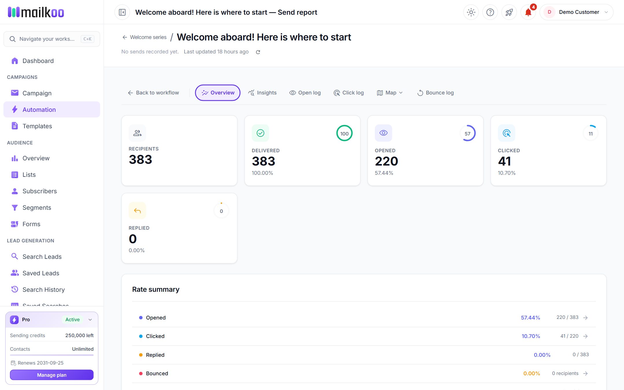624x390 pixels.
Task: Click the Replied 0 progress ring
Action: pos(221,211)
